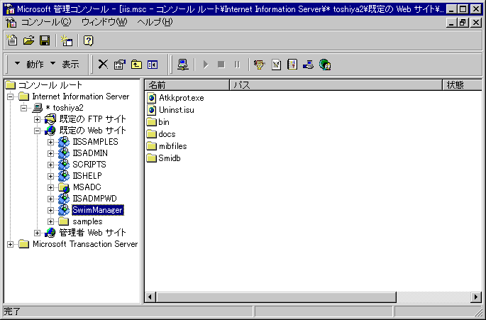
Task: Select IISSAMPLES in the tree
Action: point(96,142)
